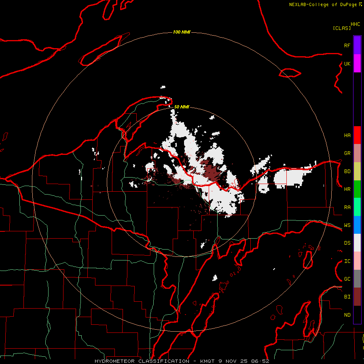Click the HA red legend swatch
364x364 pixels.
click(357, 135)
